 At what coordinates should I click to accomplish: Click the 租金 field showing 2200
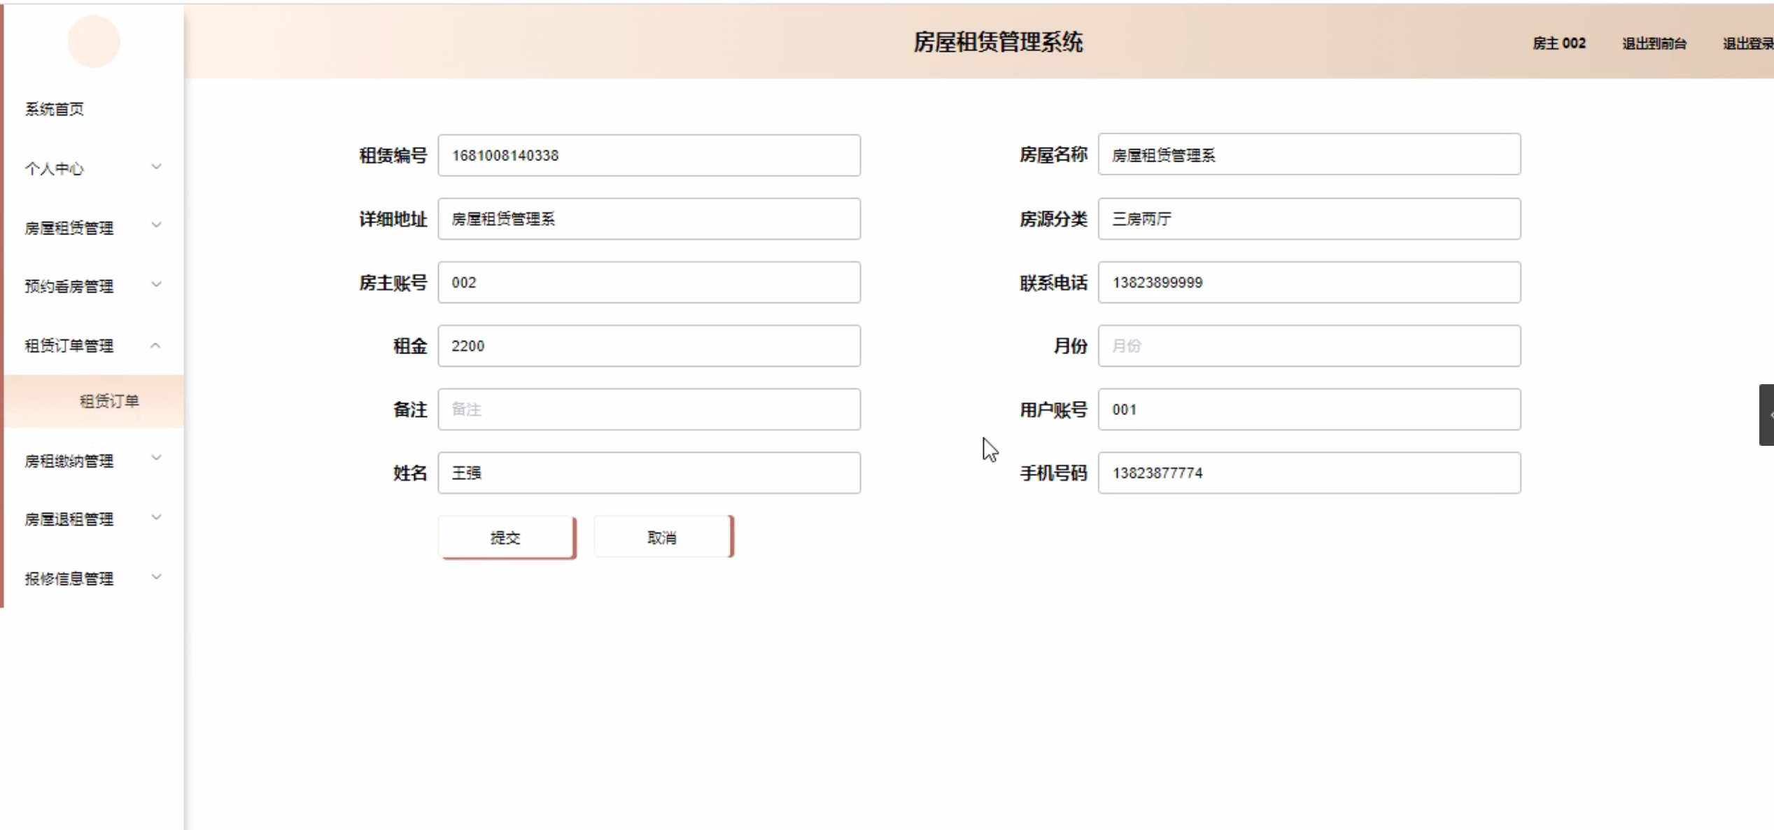point(649,346)
